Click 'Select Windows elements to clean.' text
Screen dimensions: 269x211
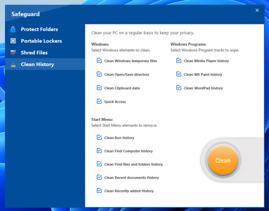(121, 50)
